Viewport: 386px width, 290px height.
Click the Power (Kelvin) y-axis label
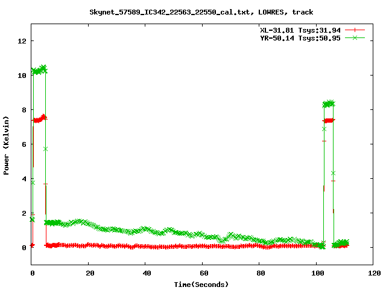point(6,145)
